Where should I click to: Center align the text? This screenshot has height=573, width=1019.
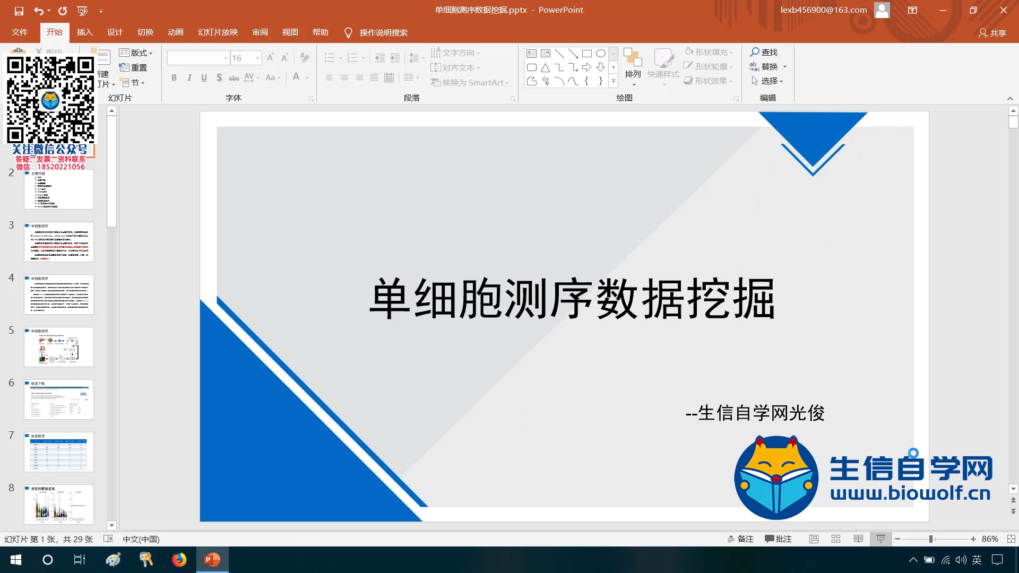(x=344, y=77)
